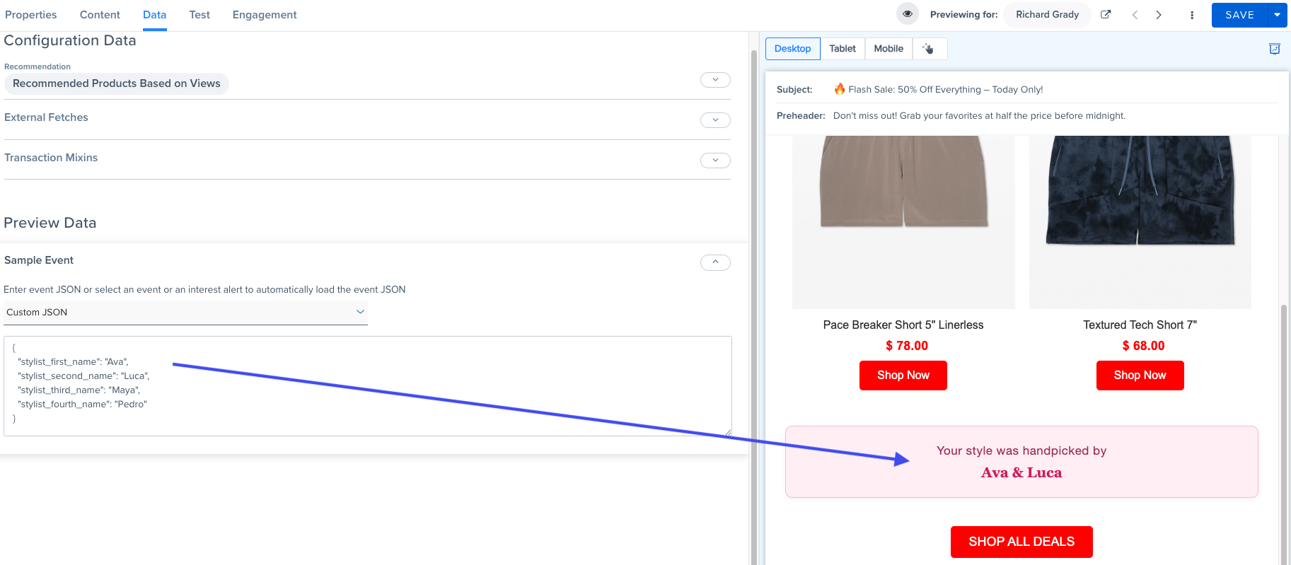
Task: Choose Desktop preview mode
Action: 793,49
